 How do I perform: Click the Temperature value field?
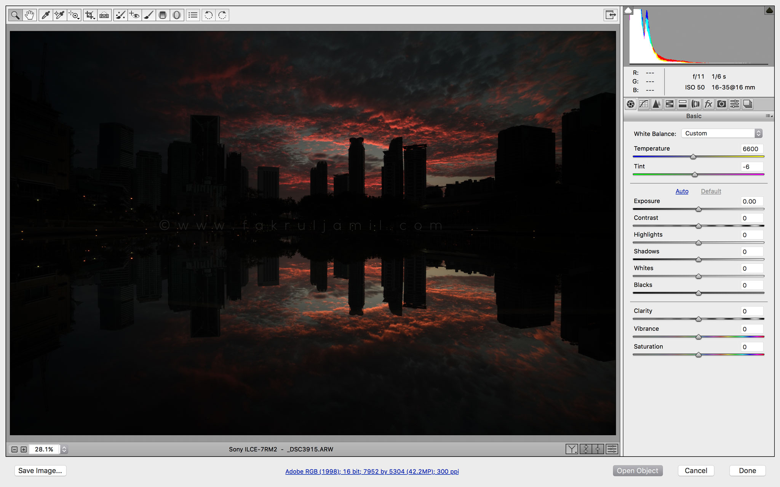point(751,149)
